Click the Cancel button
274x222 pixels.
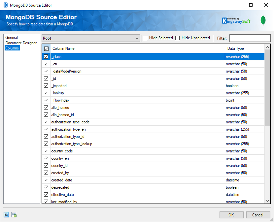[x=258, y=215]
